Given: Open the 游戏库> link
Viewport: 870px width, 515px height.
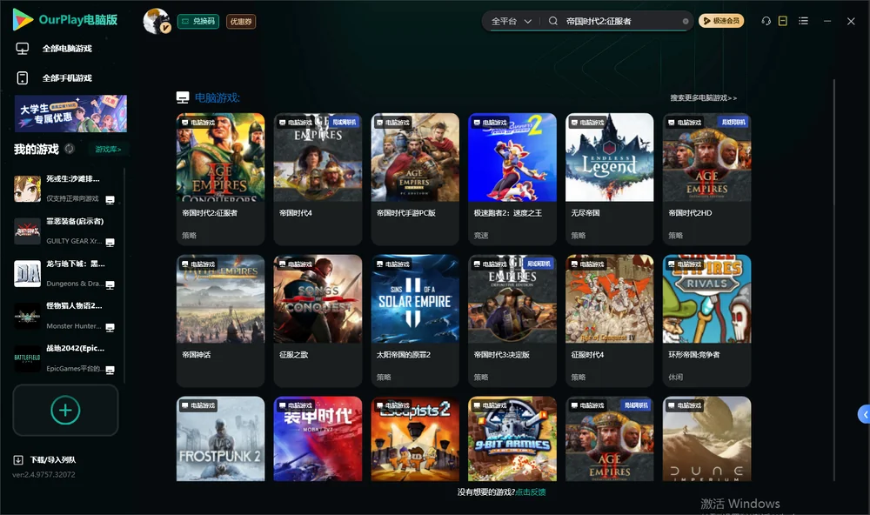Looking at the screenshot, I should coord(108,150).
